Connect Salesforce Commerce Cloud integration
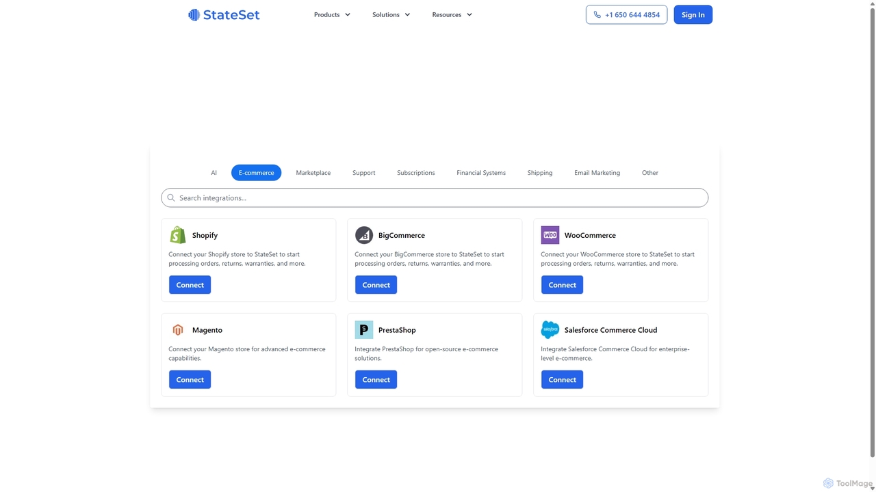The width and height of the screenshot is (876, 492). (563, 380)
